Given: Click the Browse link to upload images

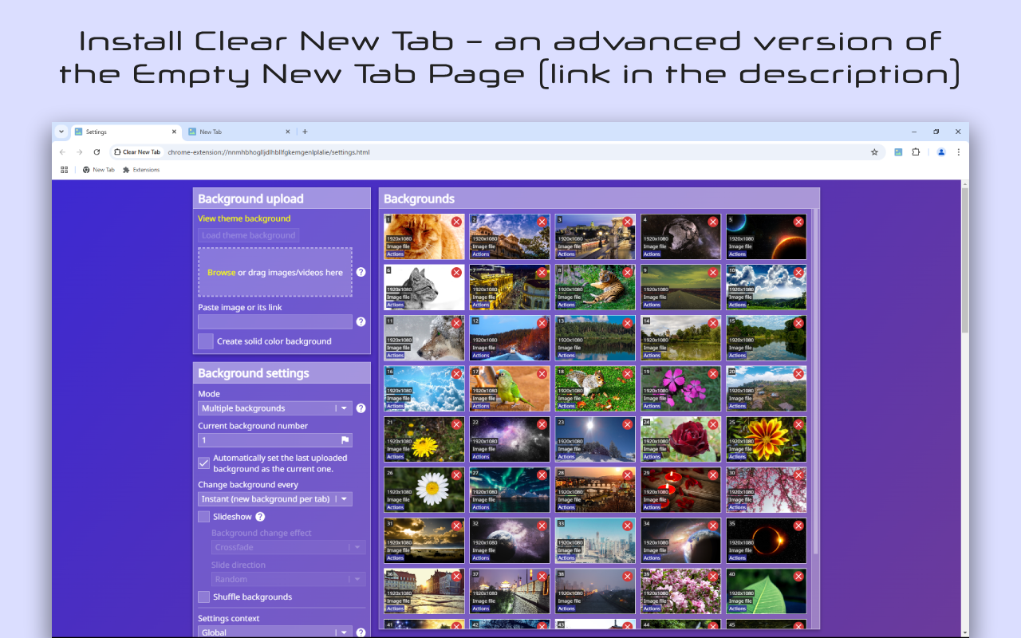Looking at the screenshot, I should (x=222, y=272).
